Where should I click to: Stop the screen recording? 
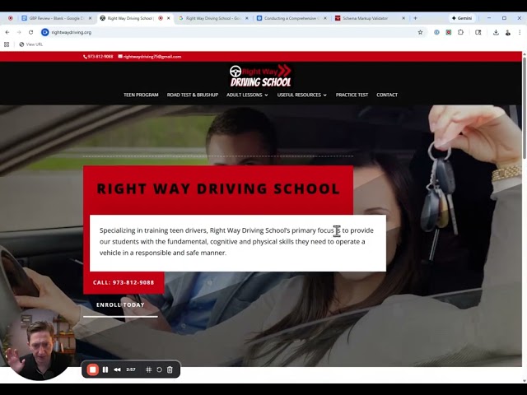click(x=92, y=369)
